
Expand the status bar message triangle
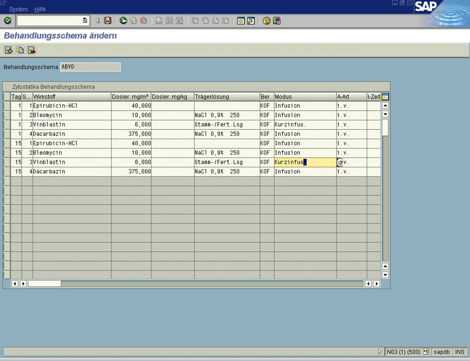[380, 352]
